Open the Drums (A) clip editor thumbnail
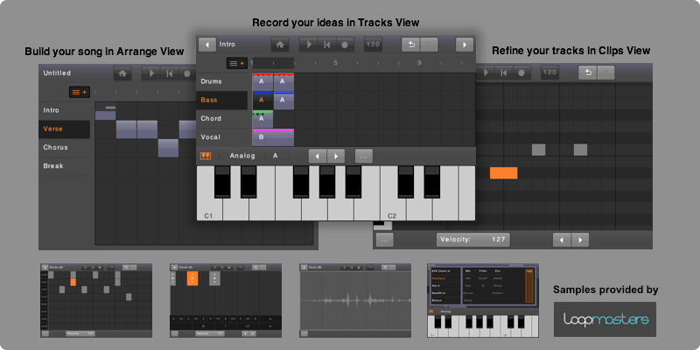This screenshot has width=700, height=350. pos(96,300)
